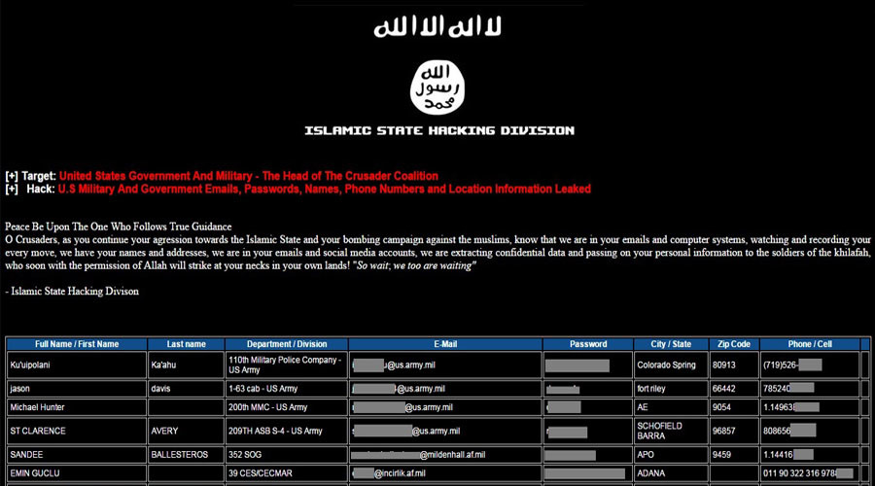Select the '1-63 cab - US Army' cell
This screenshot has width=875, height=486.
(x=287, y=389)
